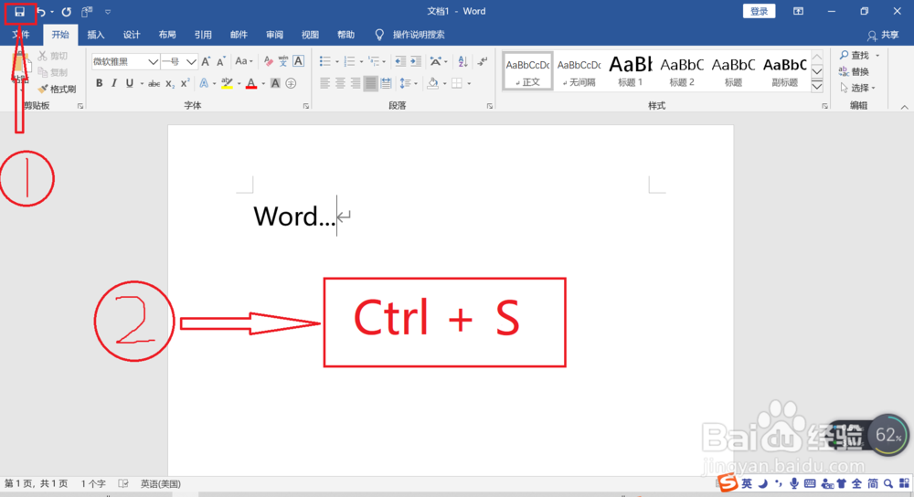Image resolution: width=914 pixels, height=497 pixels.
Task: Click Sogou IME microphone voice input icon
Action: [794, 483]
